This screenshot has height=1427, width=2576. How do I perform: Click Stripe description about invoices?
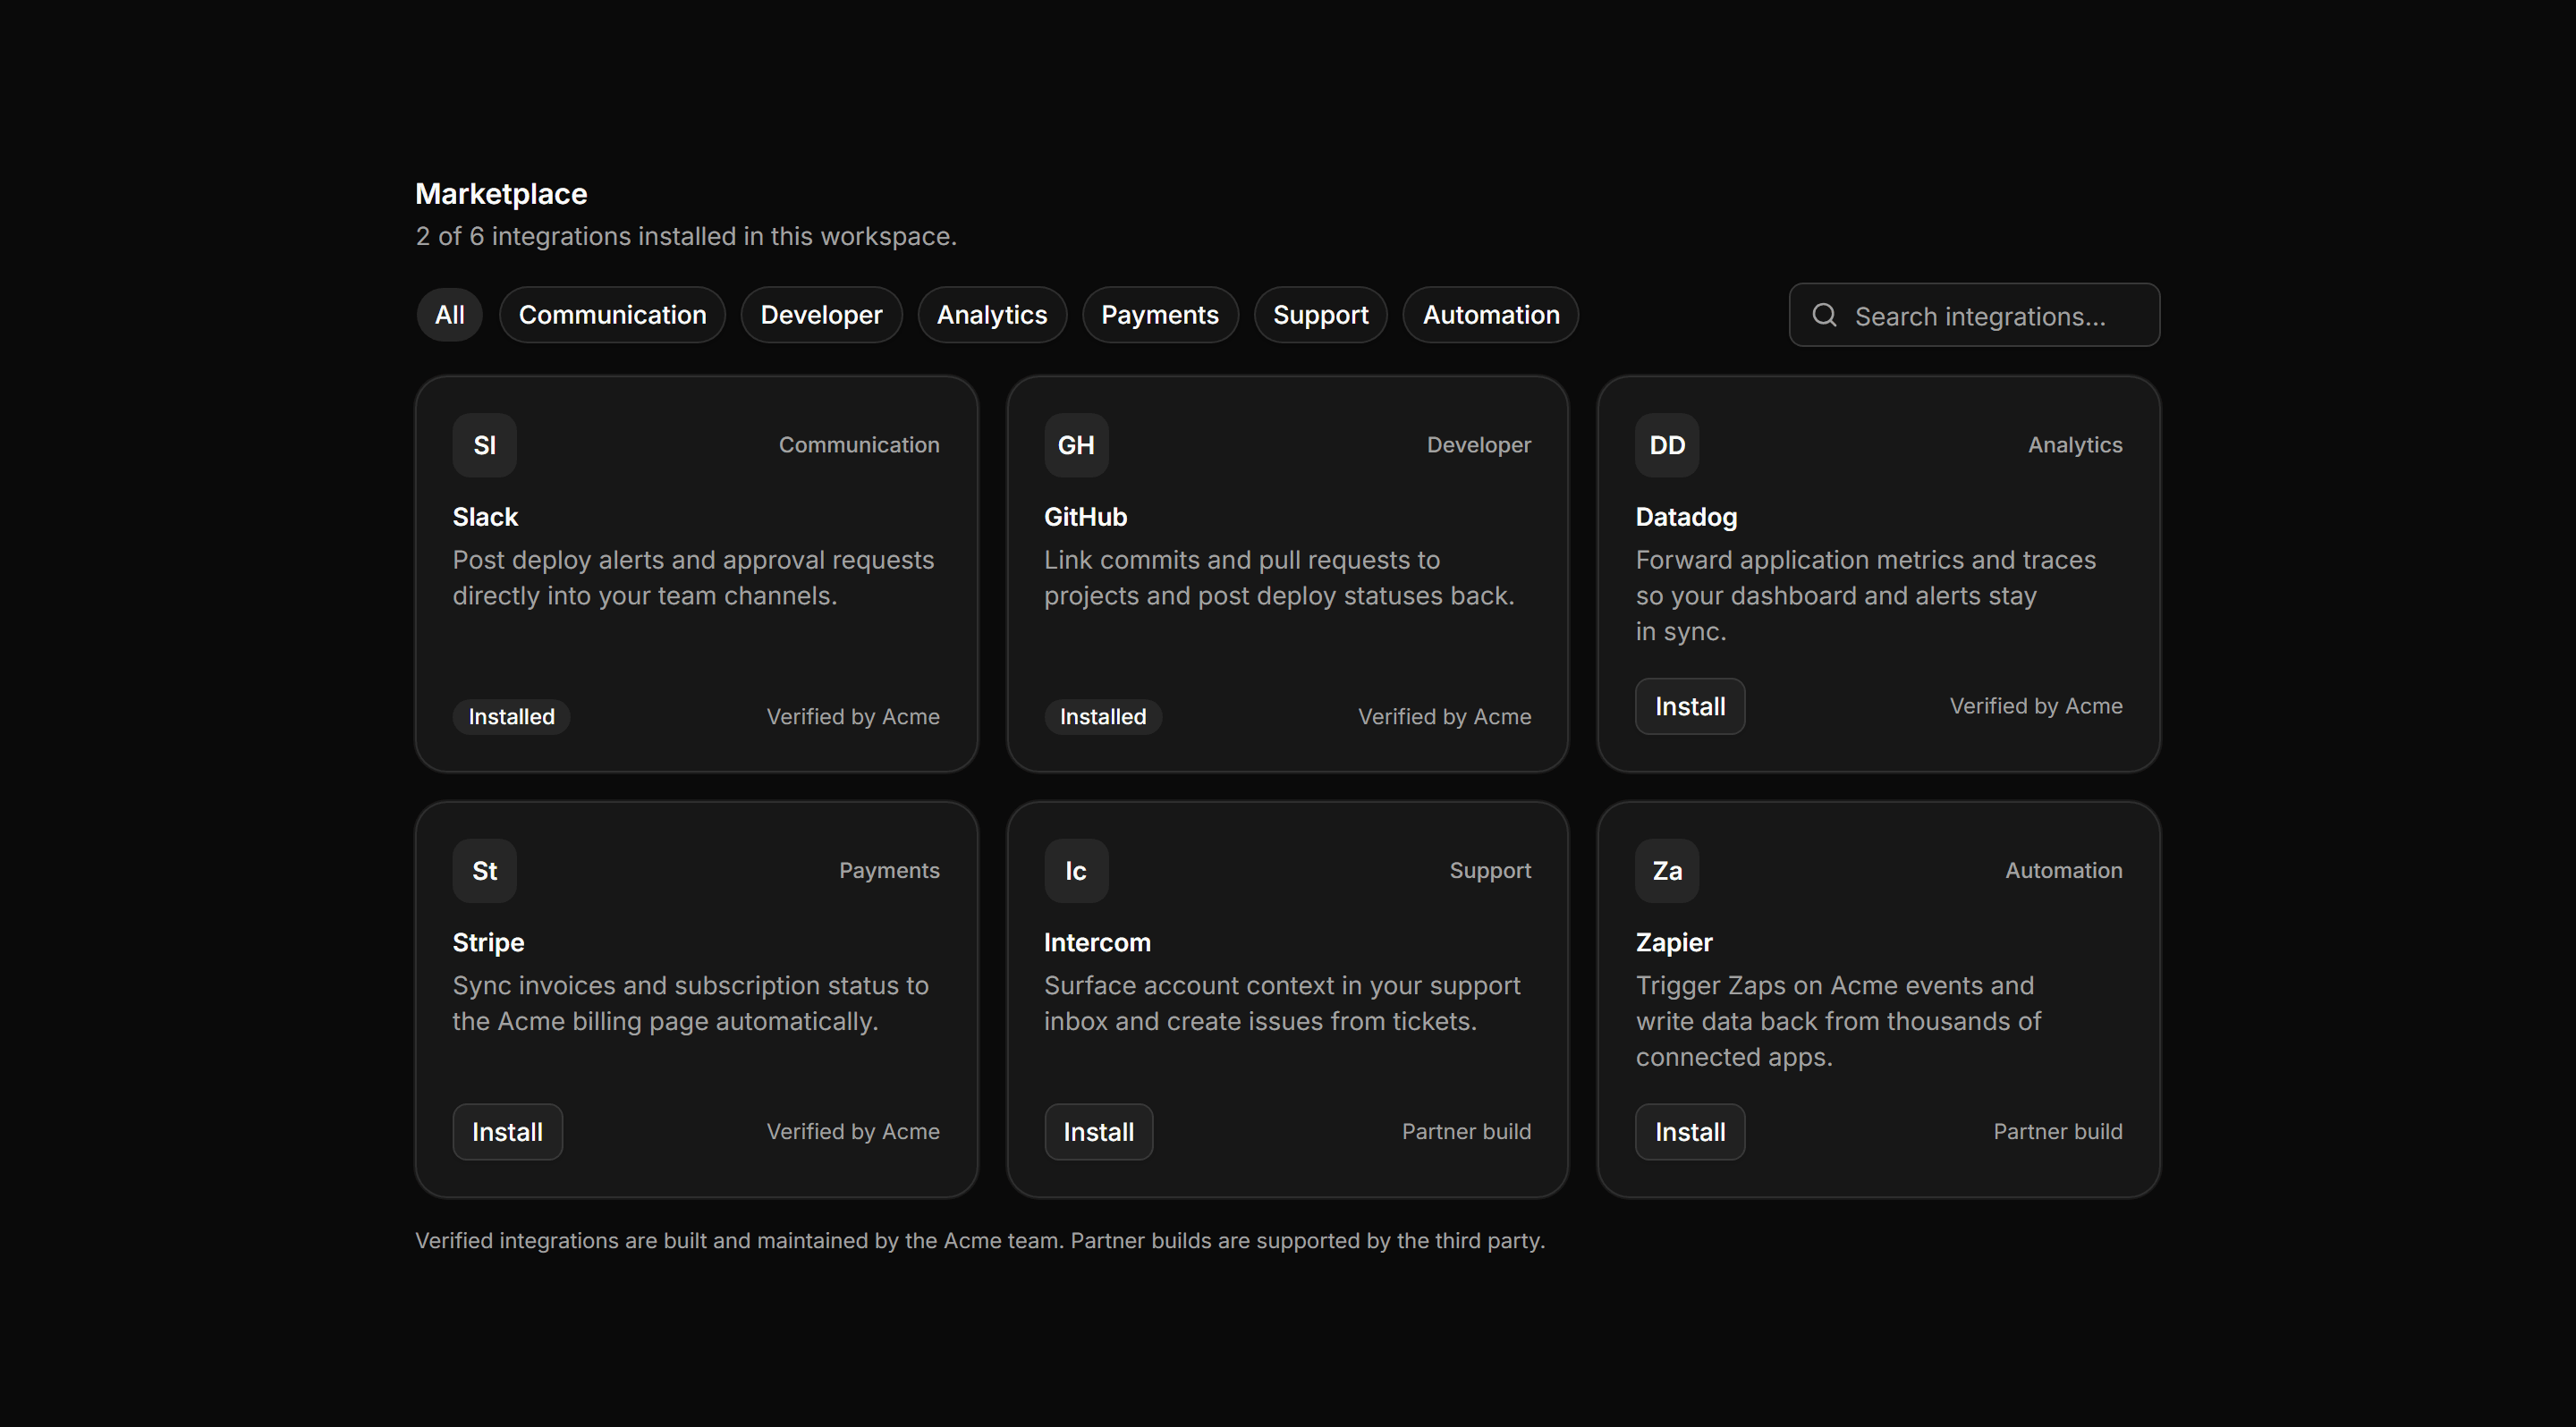click(690, 1003)
